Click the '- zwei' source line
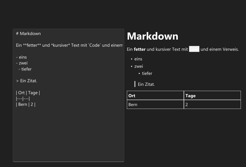This screenshot has height=167, width=246. tap(22, 63)
